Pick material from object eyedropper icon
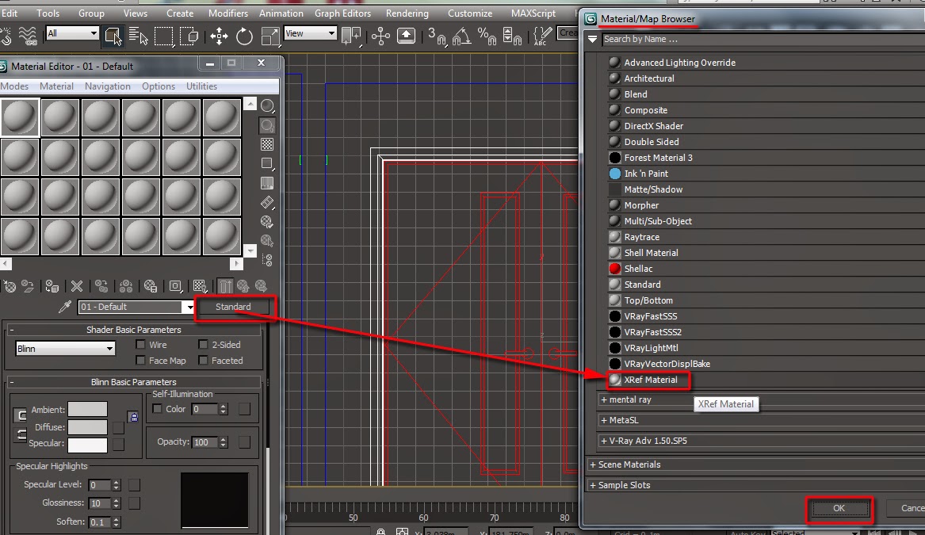The image size is (925, 535). 65,307
